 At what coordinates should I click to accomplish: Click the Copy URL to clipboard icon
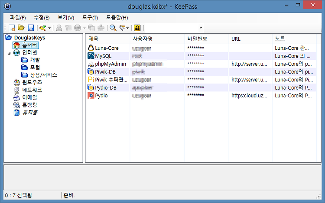[x=91, y=28]
